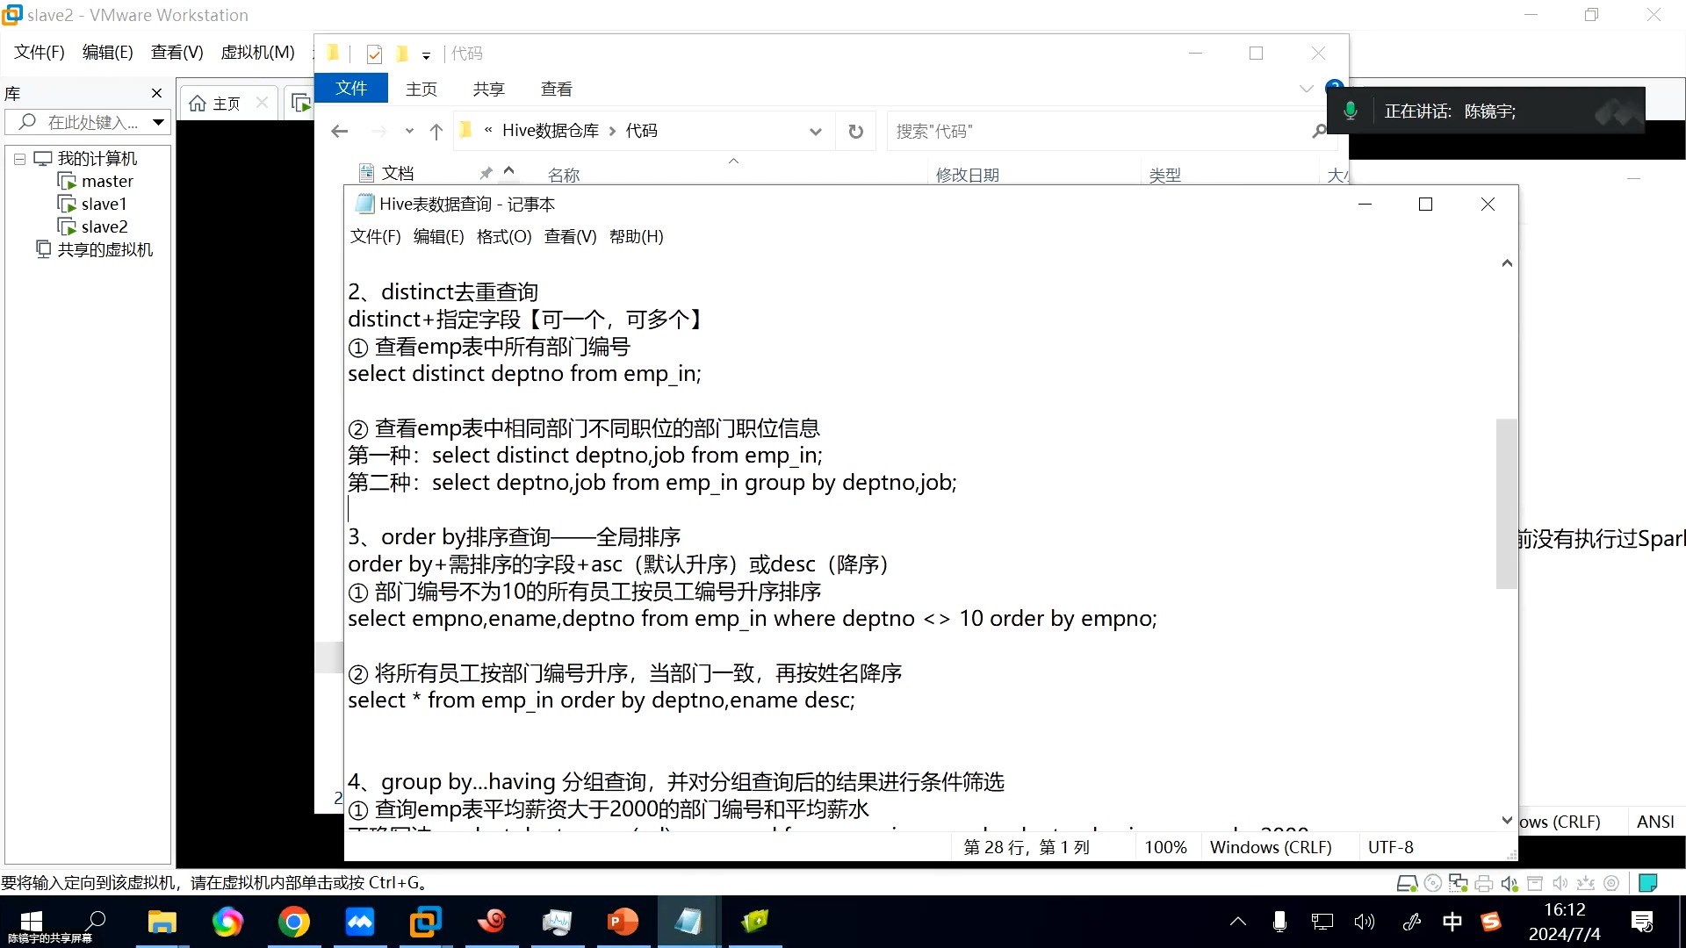
Task: Select slave1 virtual machine in library
Action: click(104, 205)
